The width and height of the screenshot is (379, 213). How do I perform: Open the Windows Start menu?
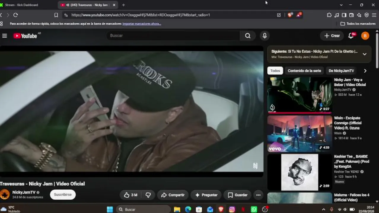click(110, 209)
